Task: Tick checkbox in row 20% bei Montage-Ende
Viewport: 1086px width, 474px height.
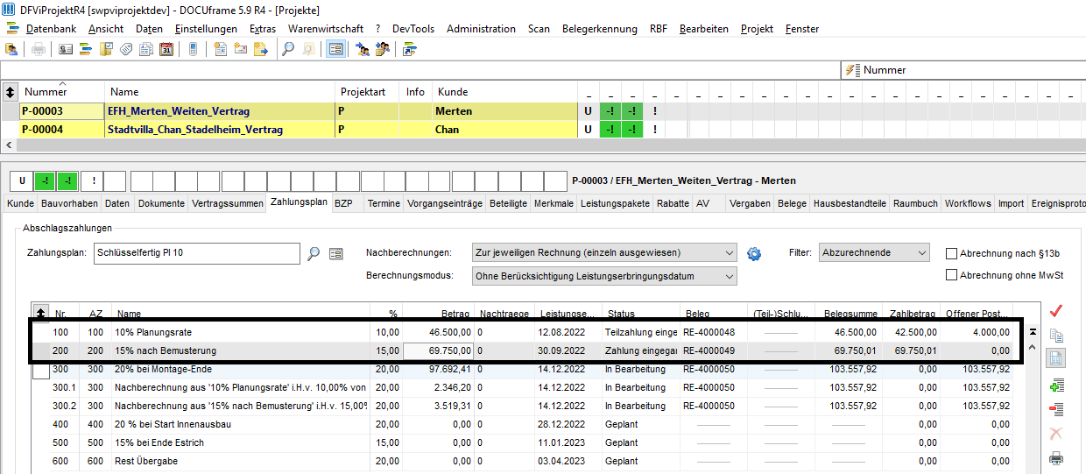Action: pyautogui.click(x=40, y=371)
